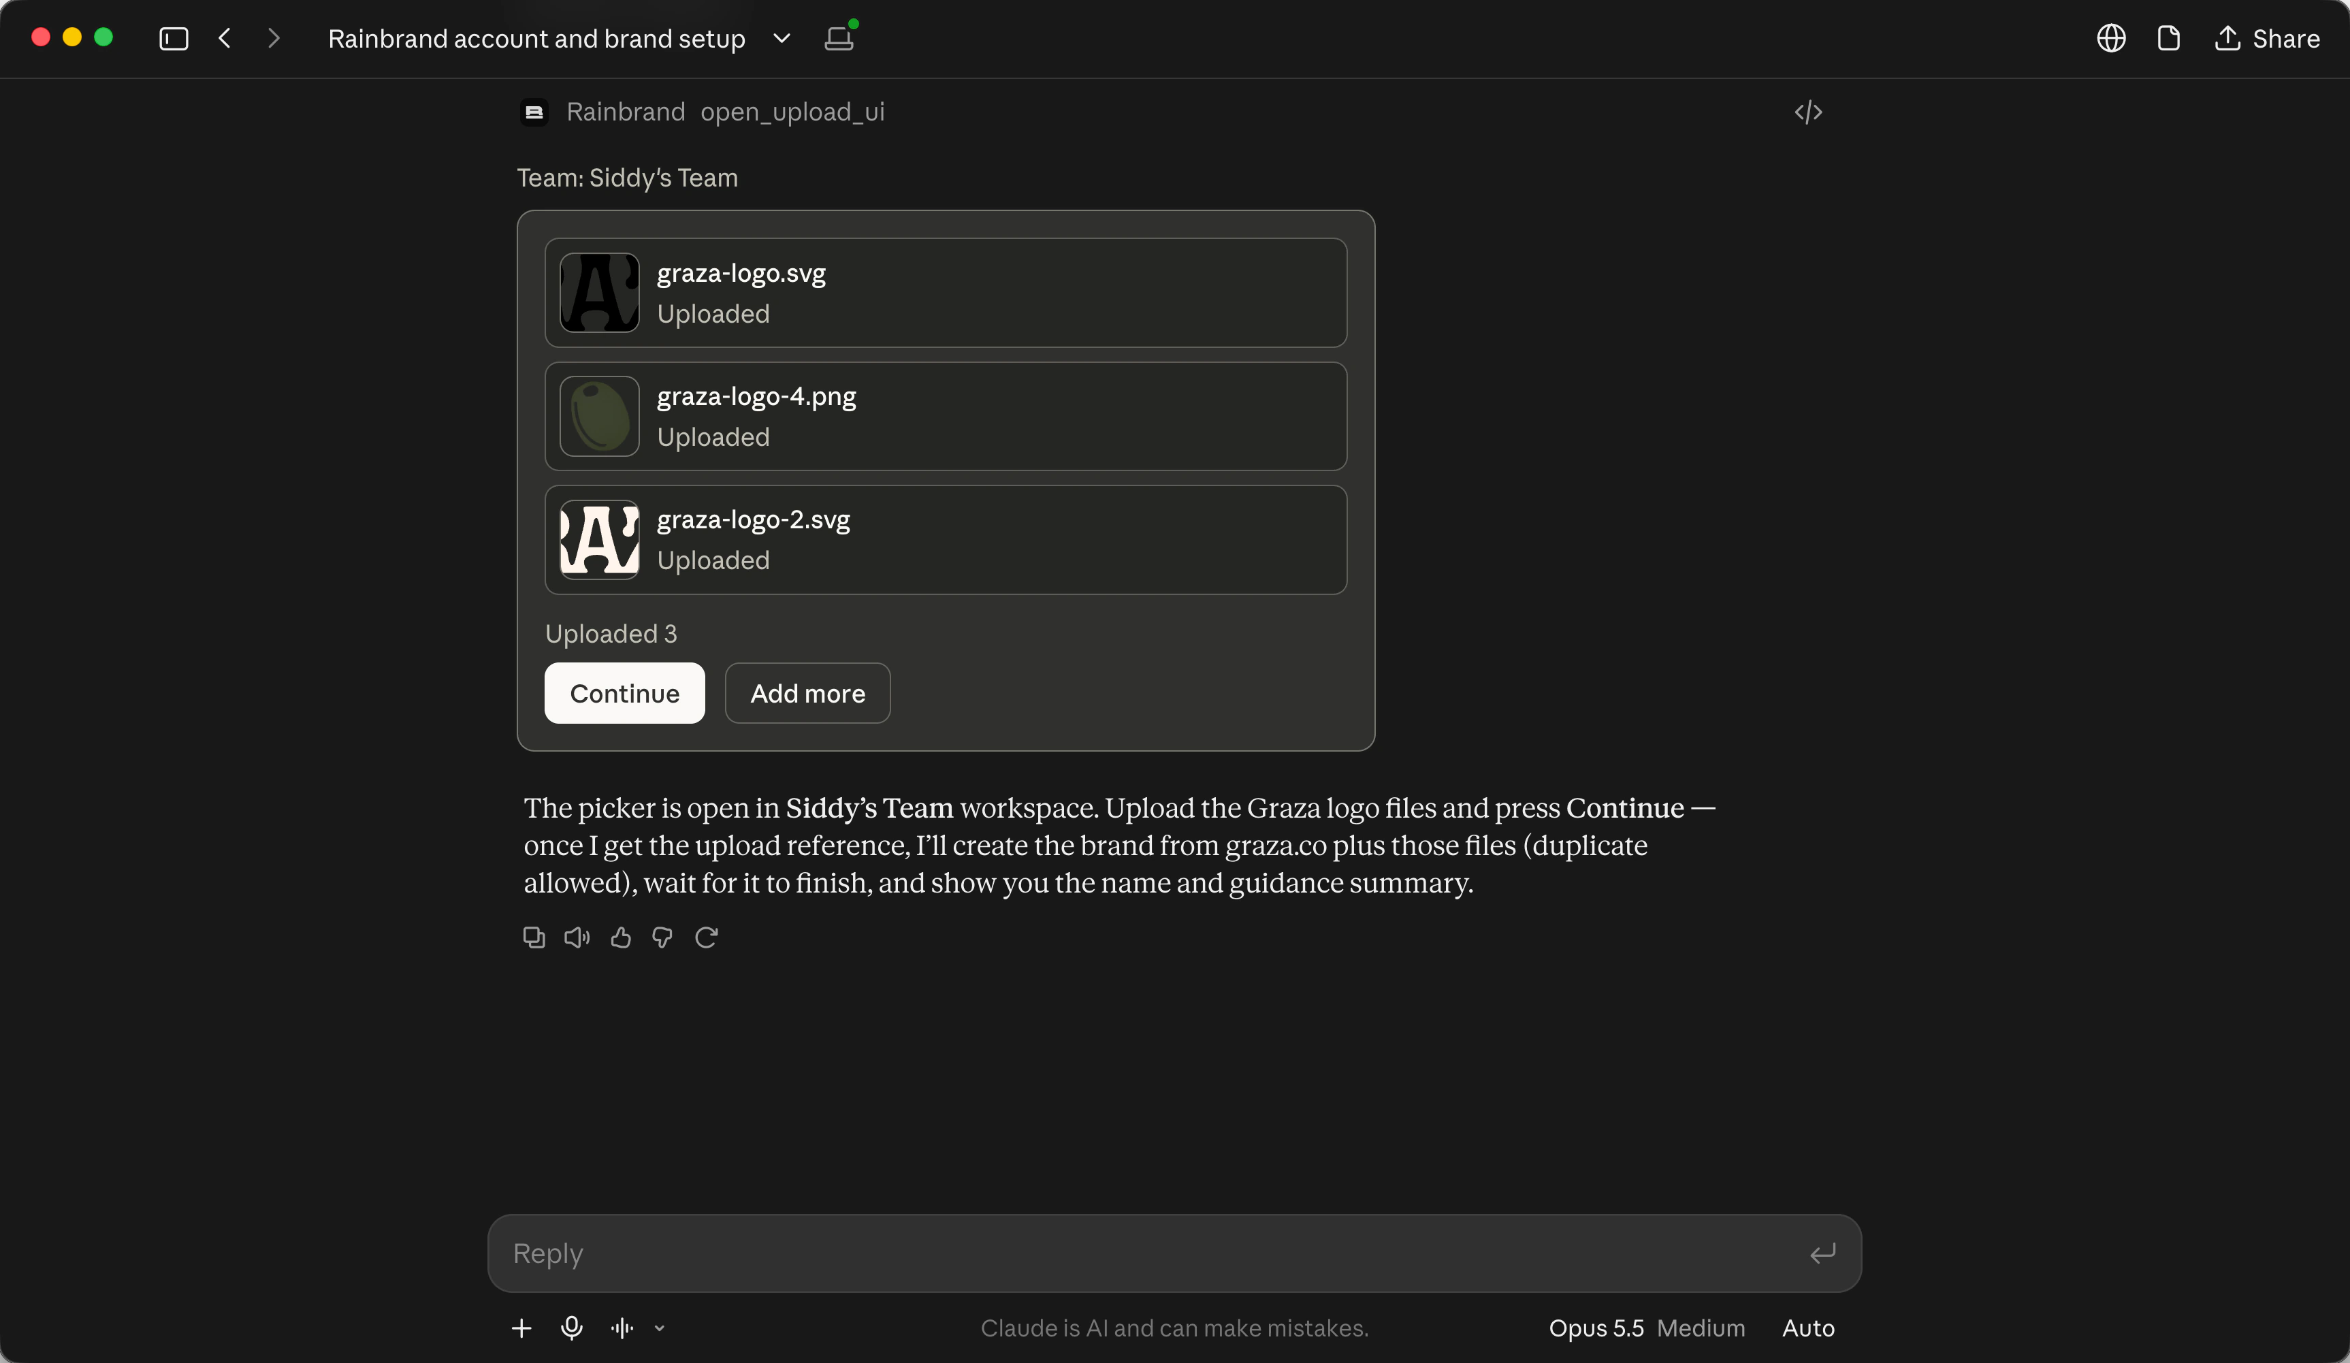Regenerate the response with the retry icon
The height and width of the screenshot is (1363, 2350).
point(706,937)
